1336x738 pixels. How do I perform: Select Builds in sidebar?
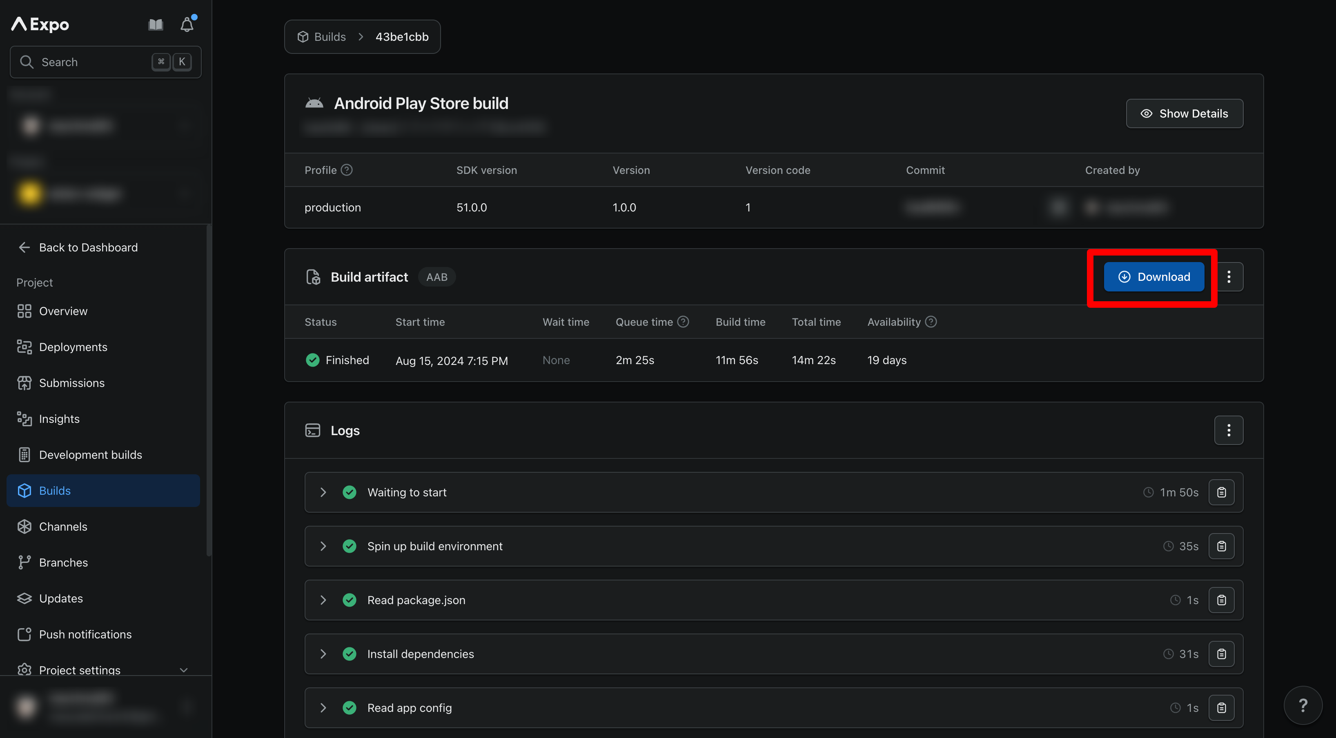[103, 491]
